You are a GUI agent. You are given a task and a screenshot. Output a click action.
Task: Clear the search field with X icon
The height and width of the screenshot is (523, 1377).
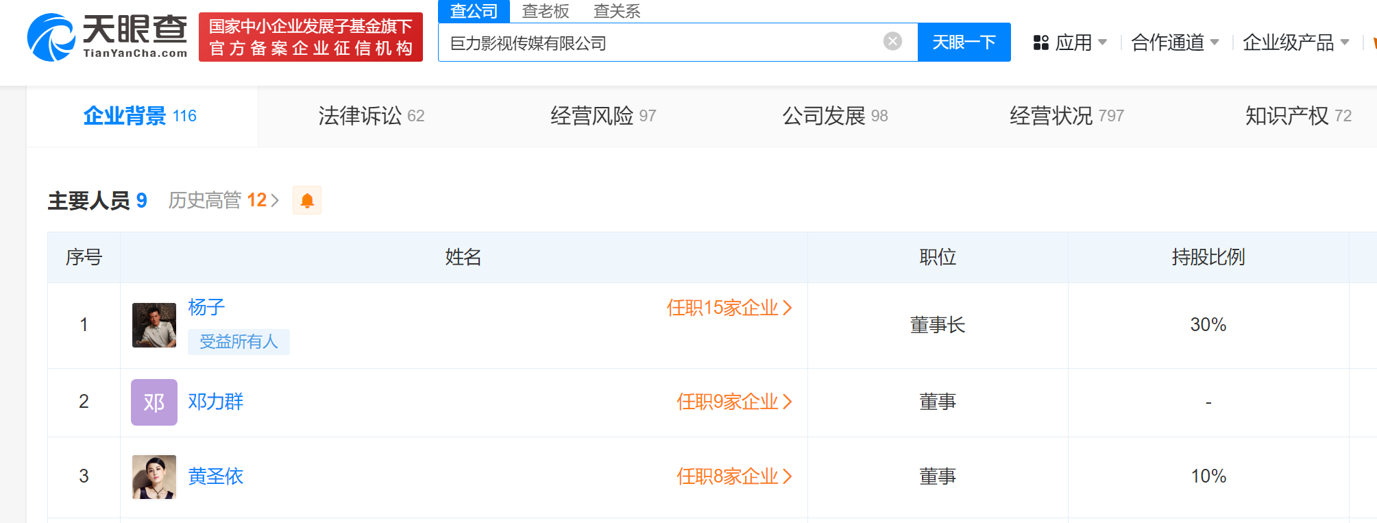[x=892, y=42]
